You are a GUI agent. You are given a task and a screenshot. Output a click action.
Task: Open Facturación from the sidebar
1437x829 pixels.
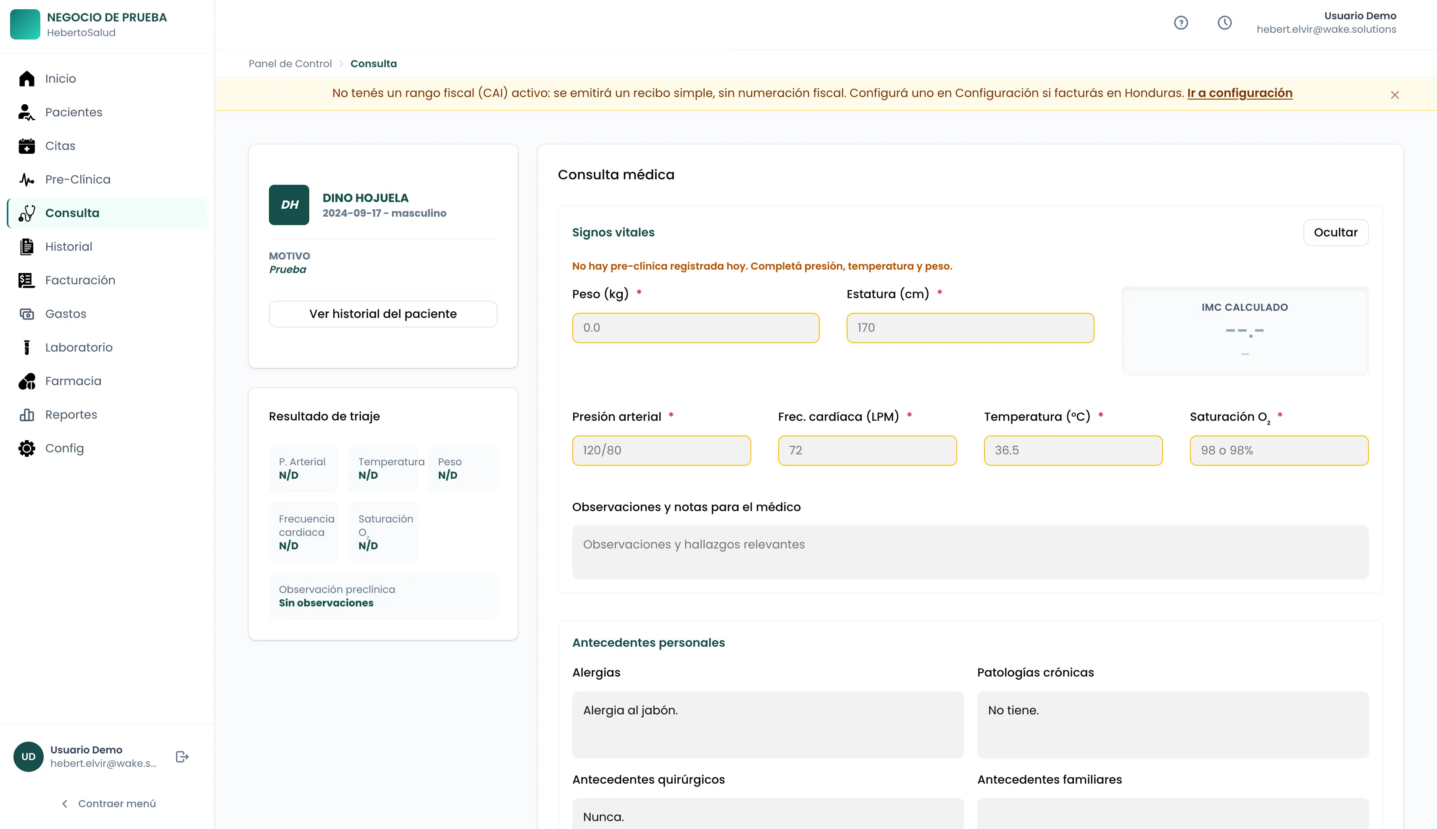(107, 280)
